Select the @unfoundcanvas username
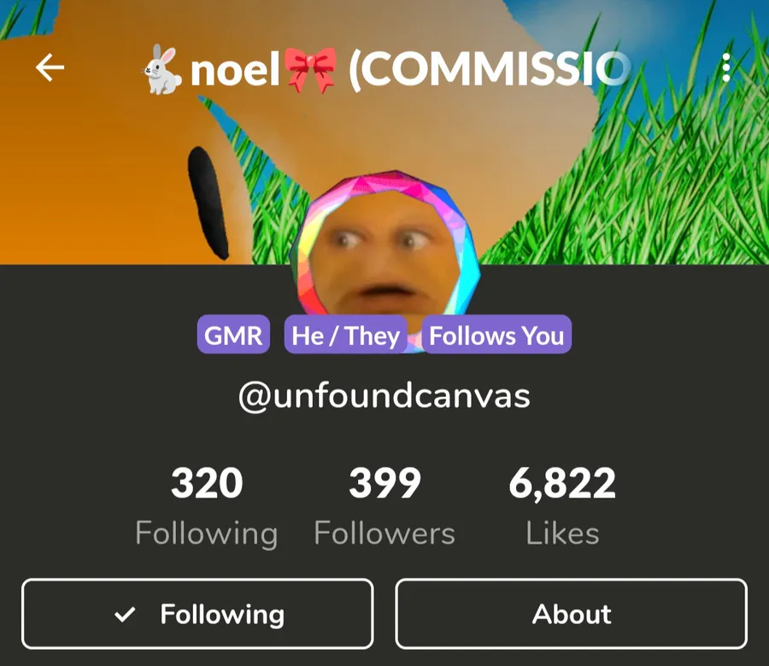Viewport: 769px width, 666px height. [384, 396]
